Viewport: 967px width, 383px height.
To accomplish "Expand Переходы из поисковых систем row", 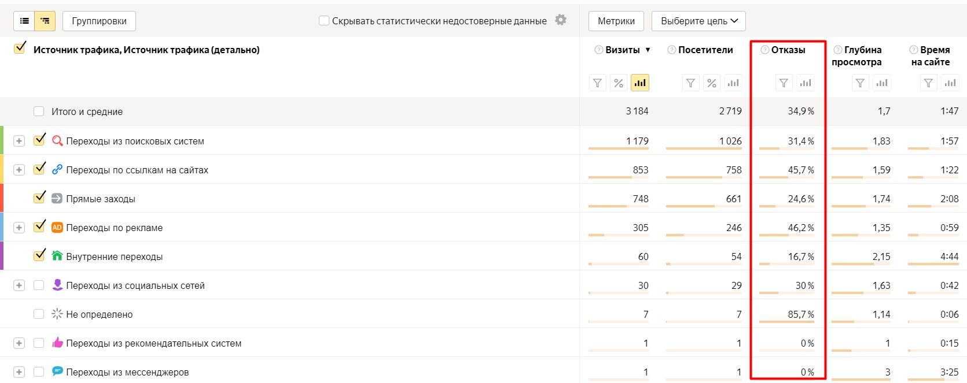I will click(19, 141).
